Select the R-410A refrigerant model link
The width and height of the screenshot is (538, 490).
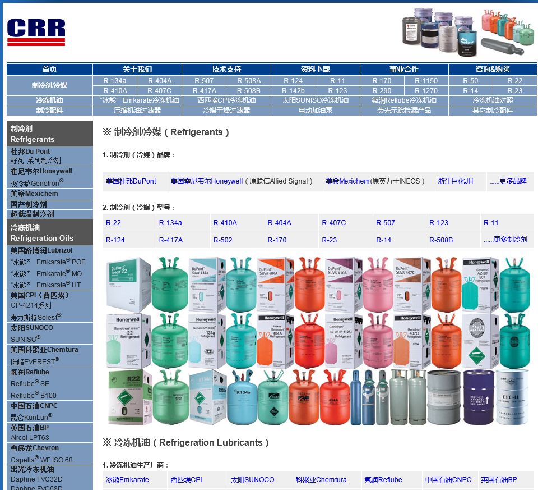pyautogui.click(x=225, y=223)
